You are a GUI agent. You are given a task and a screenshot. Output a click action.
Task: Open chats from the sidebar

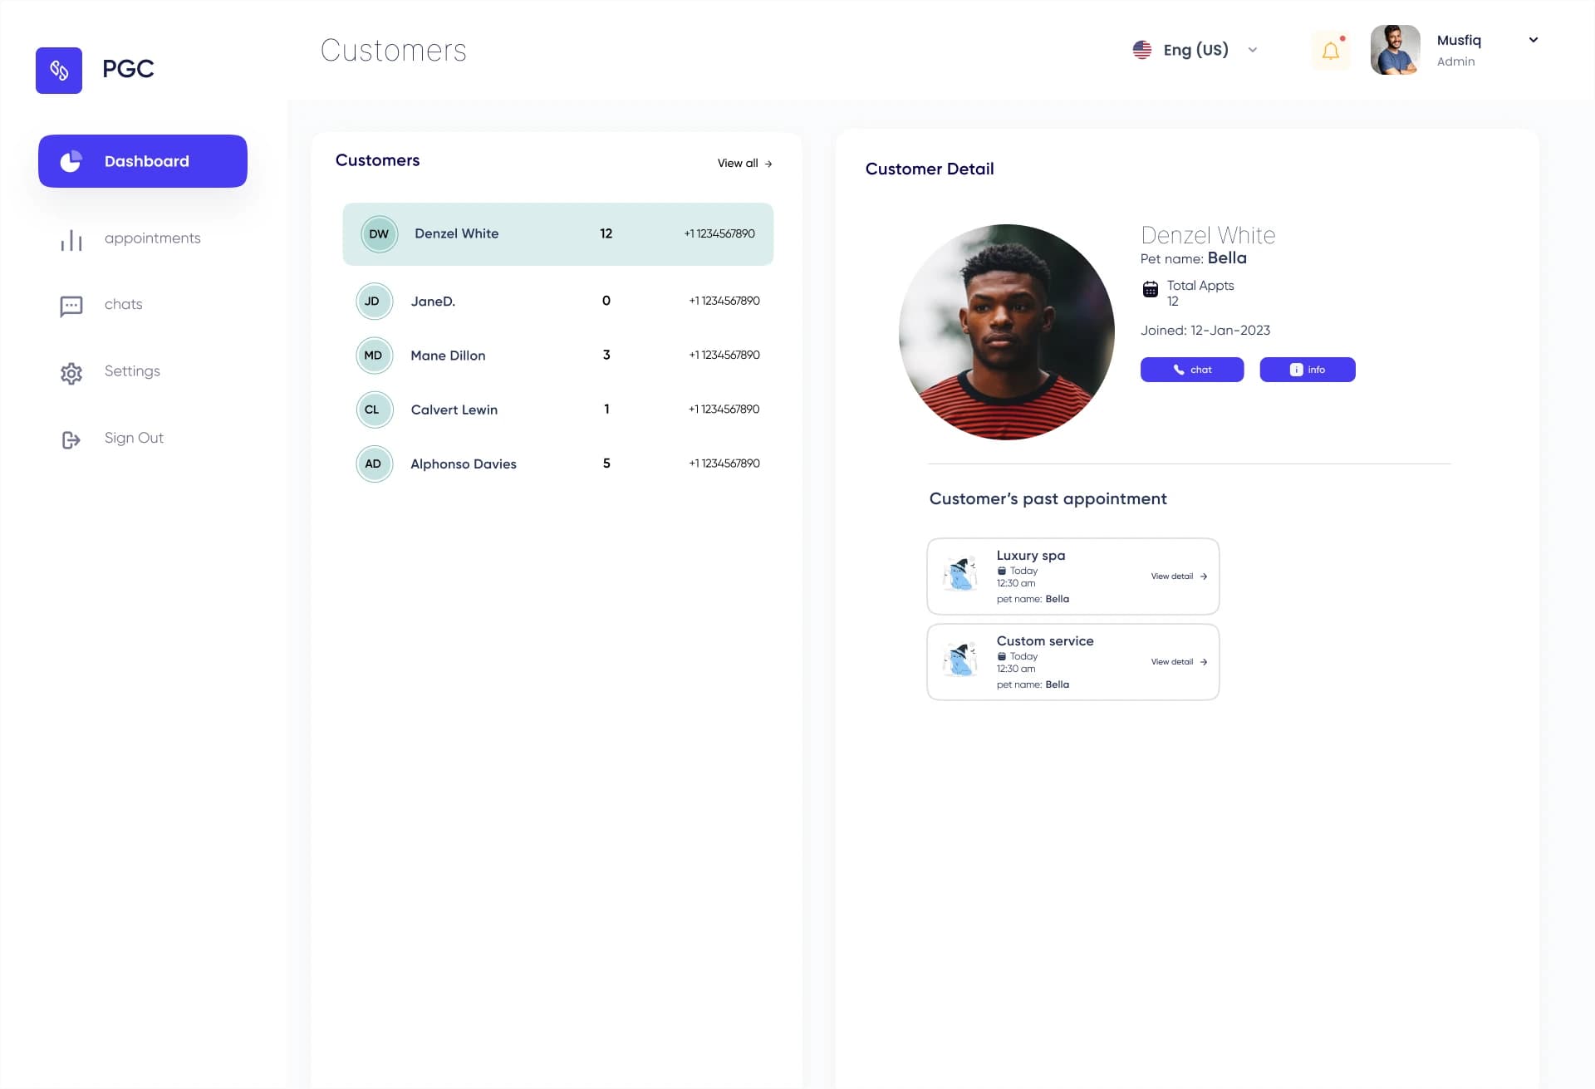(124, 305)
